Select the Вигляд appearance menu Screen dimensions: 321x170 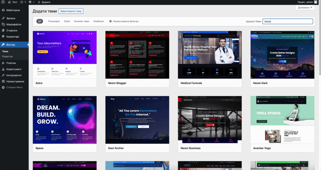[x=14, y=45]
